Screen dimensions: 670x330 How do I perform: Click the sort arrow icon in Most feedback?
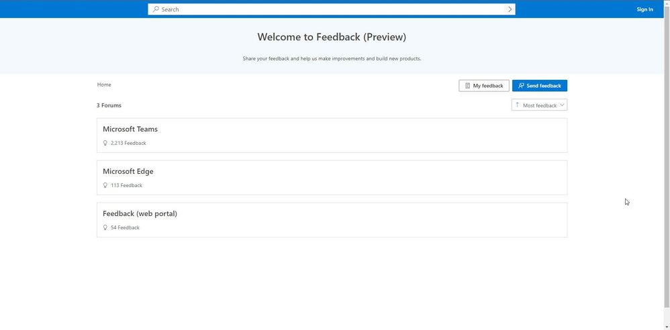517,105
